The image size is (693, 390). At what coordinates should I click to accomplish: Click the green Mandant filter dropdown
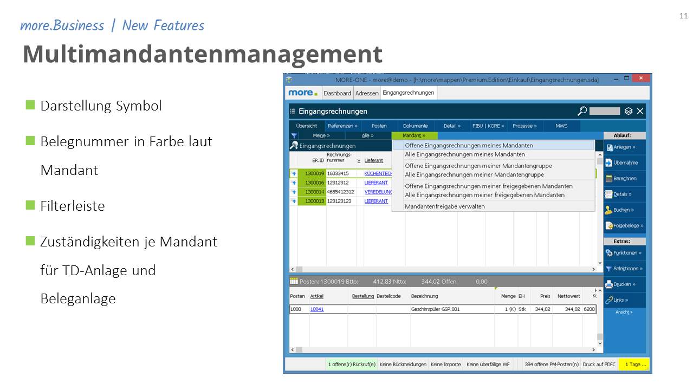(414, 135)
